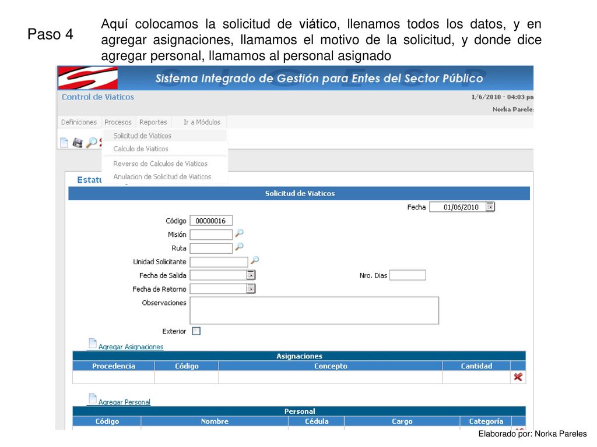Click the Cargo column header
Screen dimensions: 597x447
pos(402,421)
